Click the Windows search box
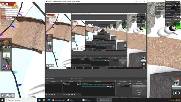Screen dimensions: 181x102 (21, 100)
